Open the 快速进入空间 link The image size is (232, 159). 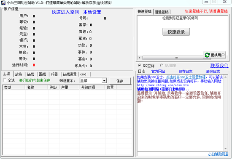click(65, 12)
